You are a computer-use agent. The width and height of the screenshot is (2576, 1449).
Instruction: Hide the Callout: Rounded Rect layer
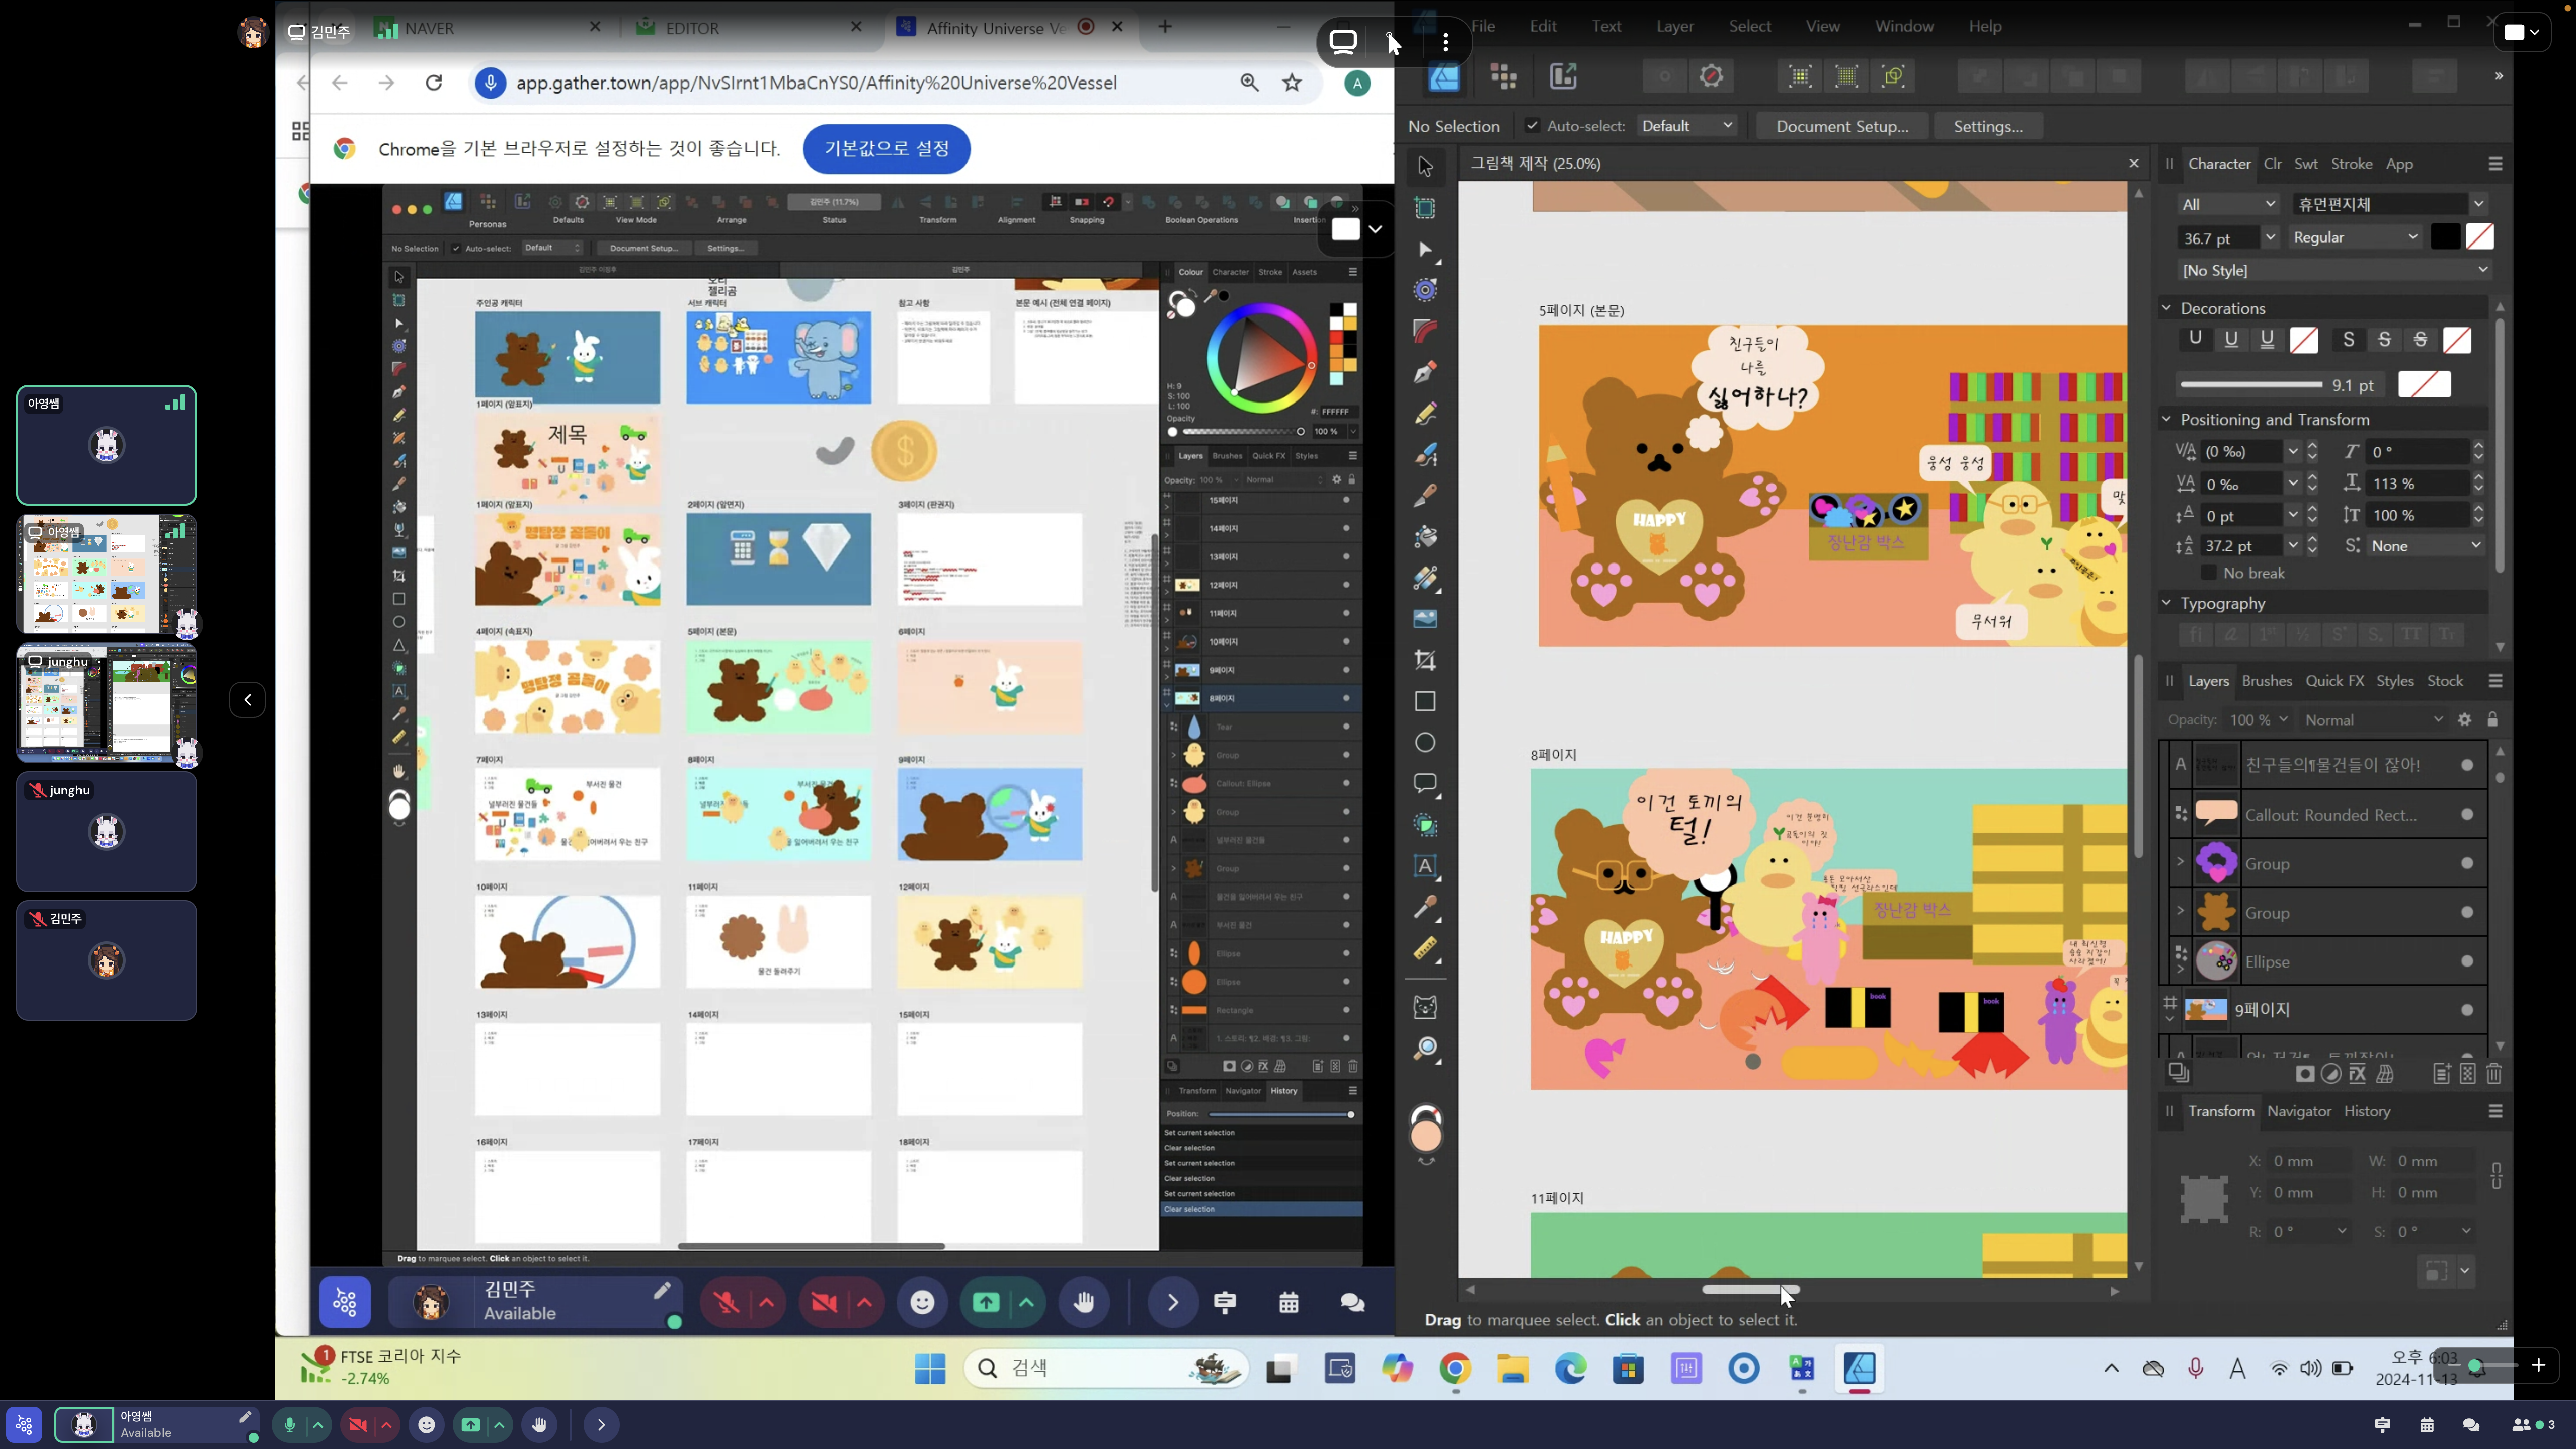tap(2468, 815)
